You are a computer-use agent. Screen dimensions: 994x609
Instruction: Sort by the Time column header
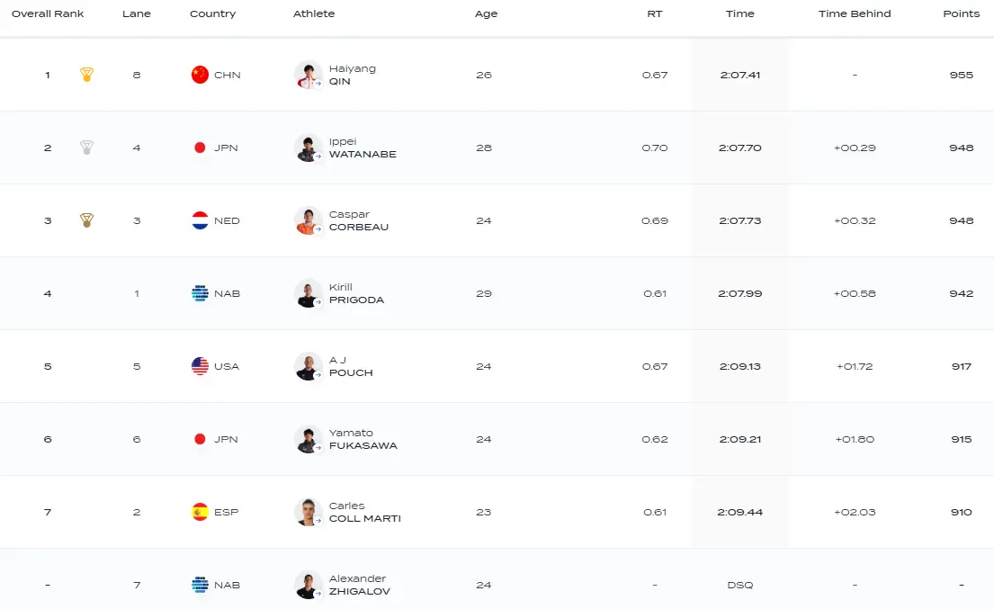coord(739,13)
